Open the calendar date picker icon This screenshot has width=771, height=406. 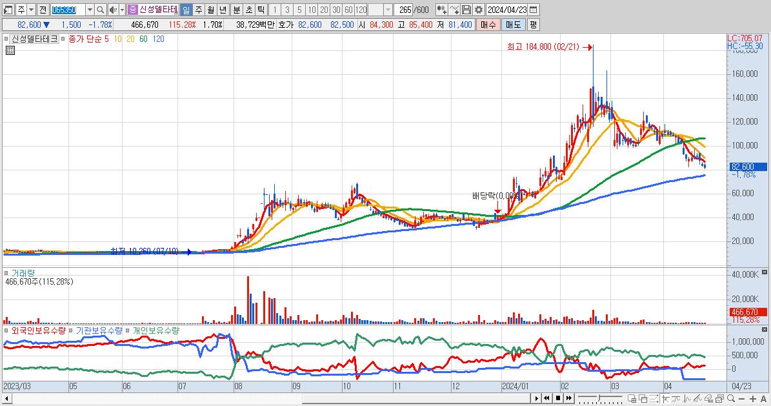[x=534, y=10]
